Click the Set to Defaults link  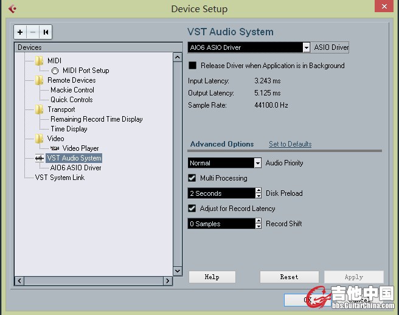click(x=290, y=144)
